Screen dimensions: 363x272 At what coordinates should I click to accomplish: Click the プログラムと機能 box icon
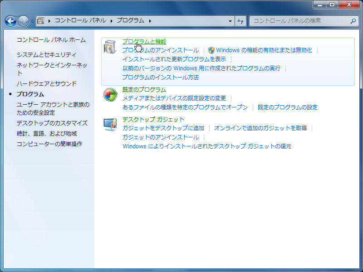coord(110,47)
